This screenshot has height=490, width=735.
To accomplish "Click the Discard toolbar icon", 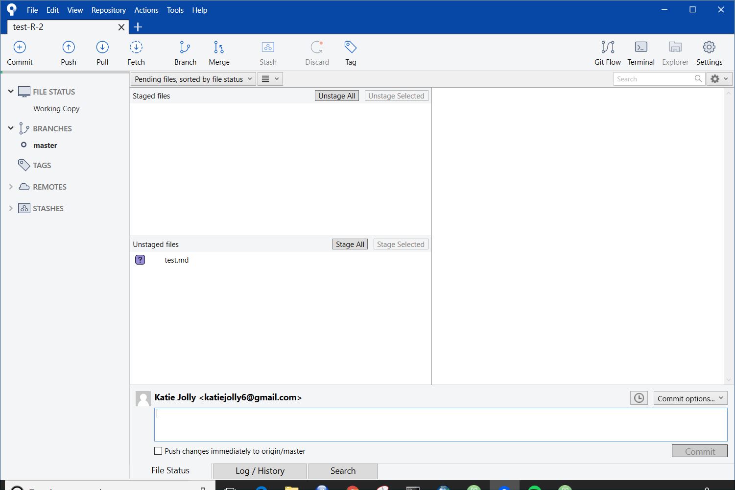I will [317, 47].
